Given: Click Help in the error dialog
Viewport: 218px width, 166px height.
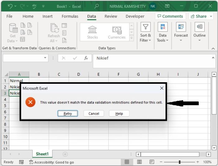Looking at the screenshot, I should [119, 114].
